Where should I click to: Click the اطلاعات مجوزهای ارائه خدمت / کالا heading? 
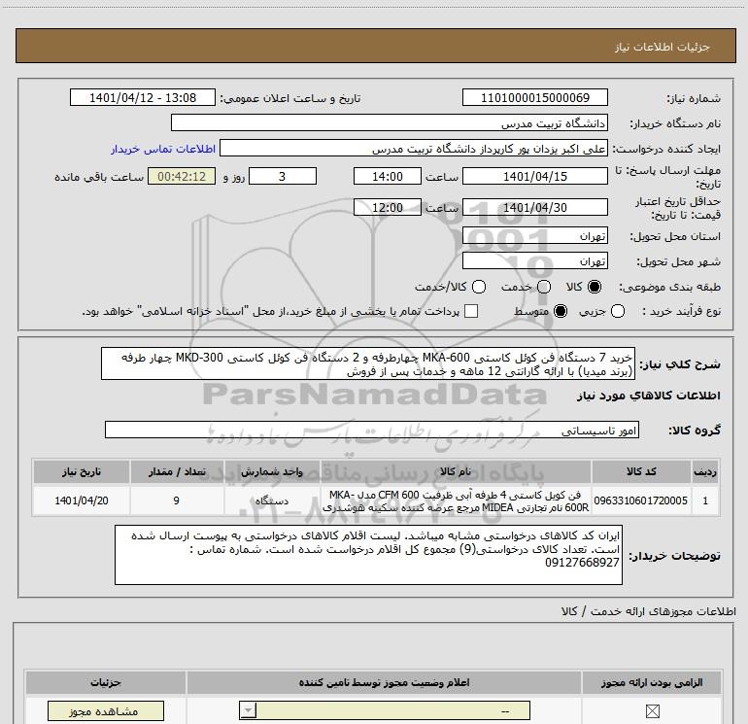pyautogui.click(x=649, y=611)
